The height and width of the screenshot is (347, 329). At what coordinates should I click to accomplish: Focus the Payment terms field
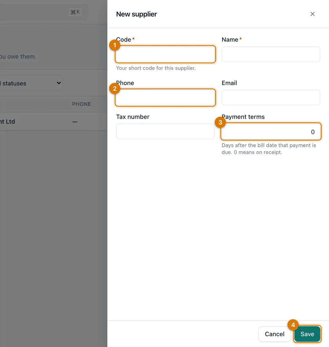click(x=271, y=132)
